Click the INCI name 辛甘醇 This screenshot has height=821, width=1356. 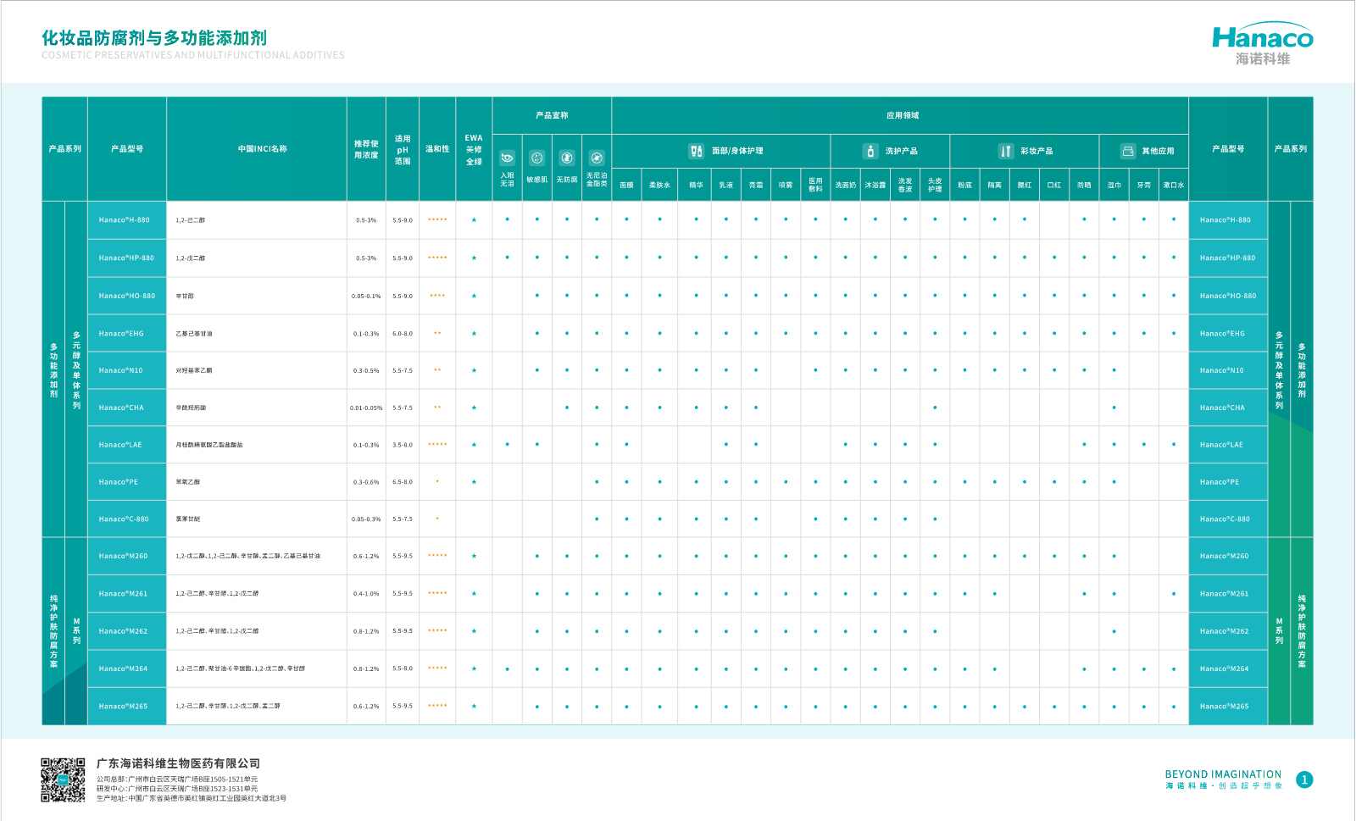click(185, 296)
